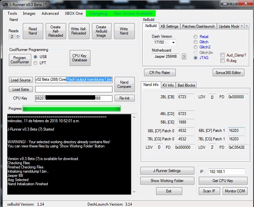
Task: Click the Nand Compare button
Action: [x=125, y=84]
